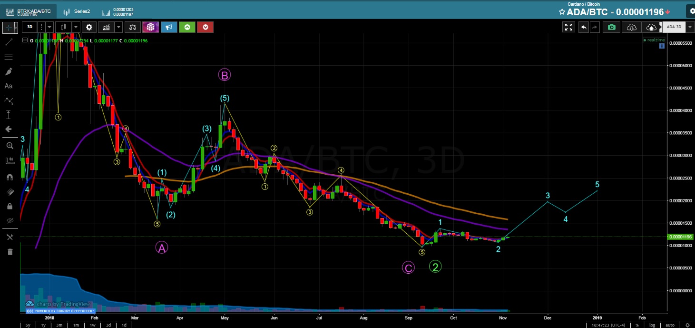Save chart layout to cloud upload
Image resolution: width=695 pixels, height=328 pixels.
point(650,27)
